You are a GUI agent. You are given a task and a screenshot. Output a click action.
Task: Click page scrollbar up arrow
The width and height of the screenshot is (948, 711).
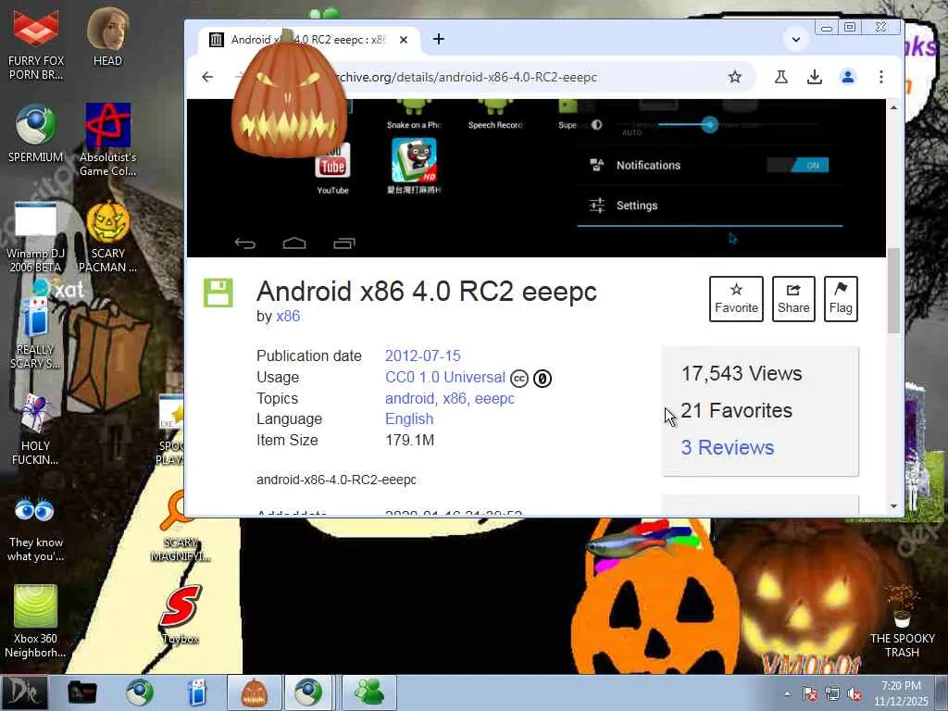(893, 107)
